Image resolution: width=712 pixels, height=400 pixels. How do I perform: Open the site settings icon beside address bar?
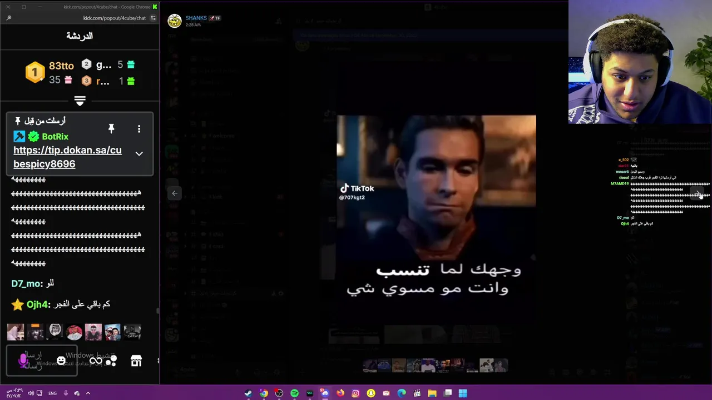point(153,18)
